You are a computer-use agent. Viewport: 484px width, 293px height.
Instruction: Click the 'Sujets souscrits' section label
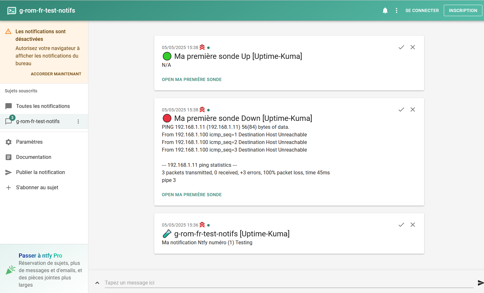21,91
